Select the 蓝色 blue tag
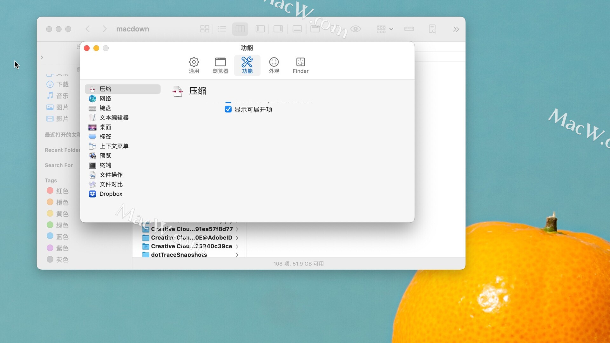 pyautogui.click(x=58, y=237)
